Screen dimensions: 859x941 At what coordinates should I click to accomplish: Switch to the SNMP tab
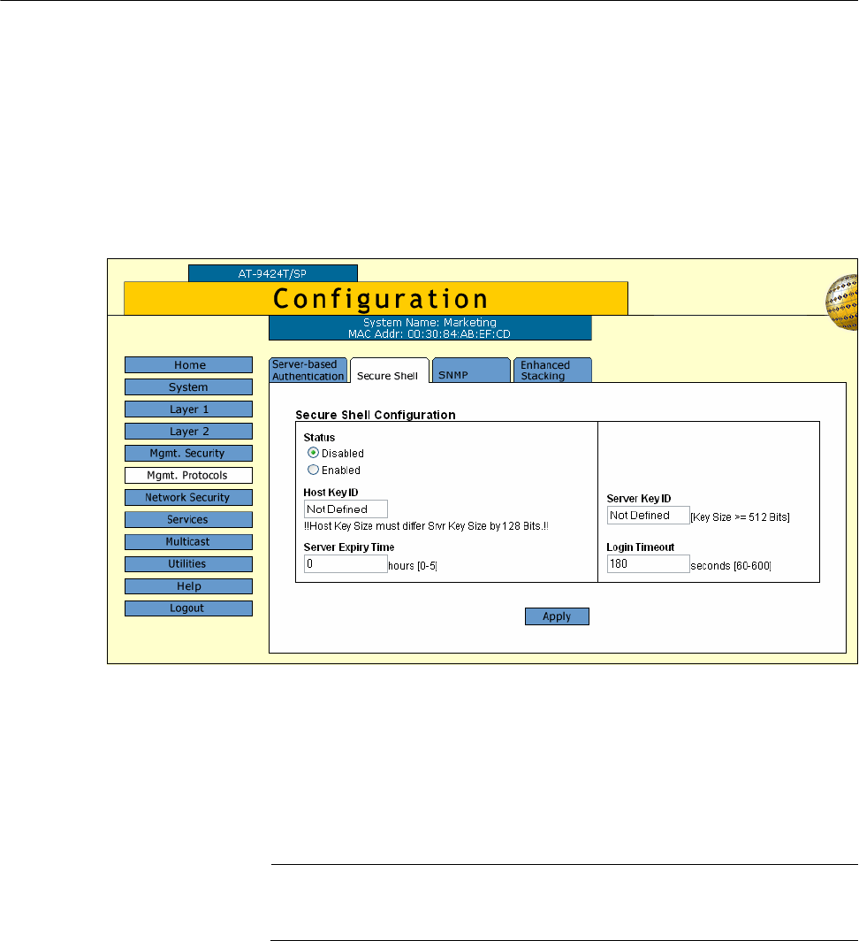(471, 371)
